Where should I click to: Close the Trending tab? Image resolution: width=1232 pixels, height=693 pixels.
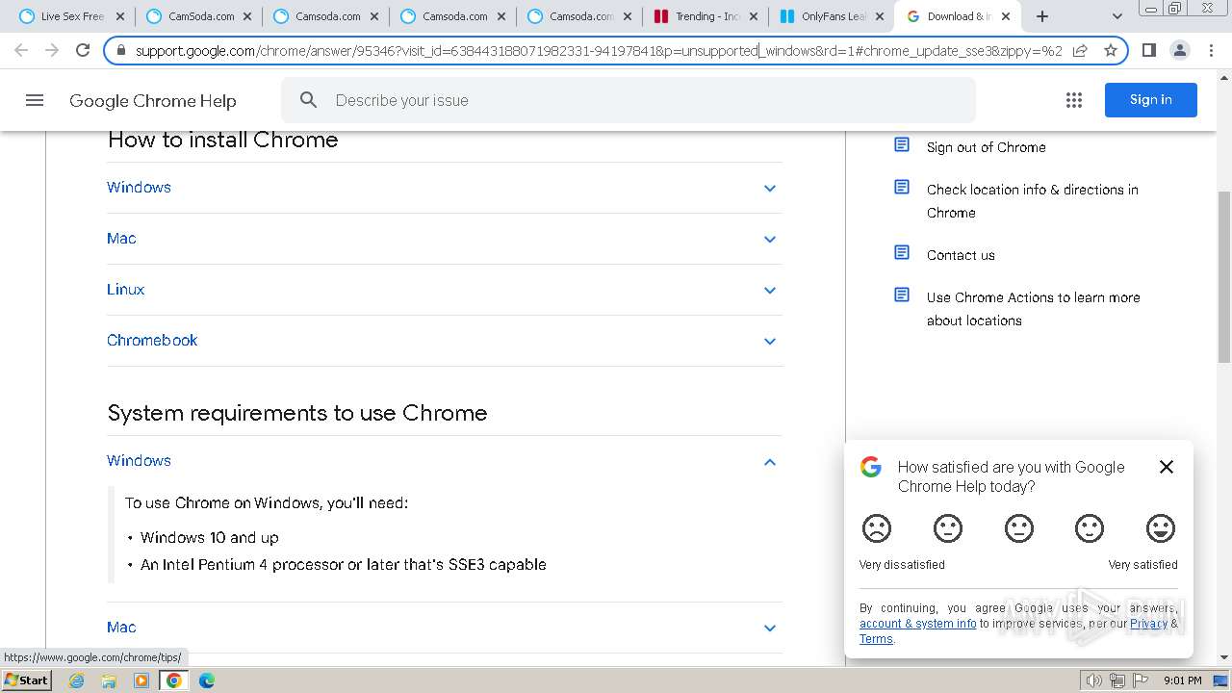(x=753, y=16)
